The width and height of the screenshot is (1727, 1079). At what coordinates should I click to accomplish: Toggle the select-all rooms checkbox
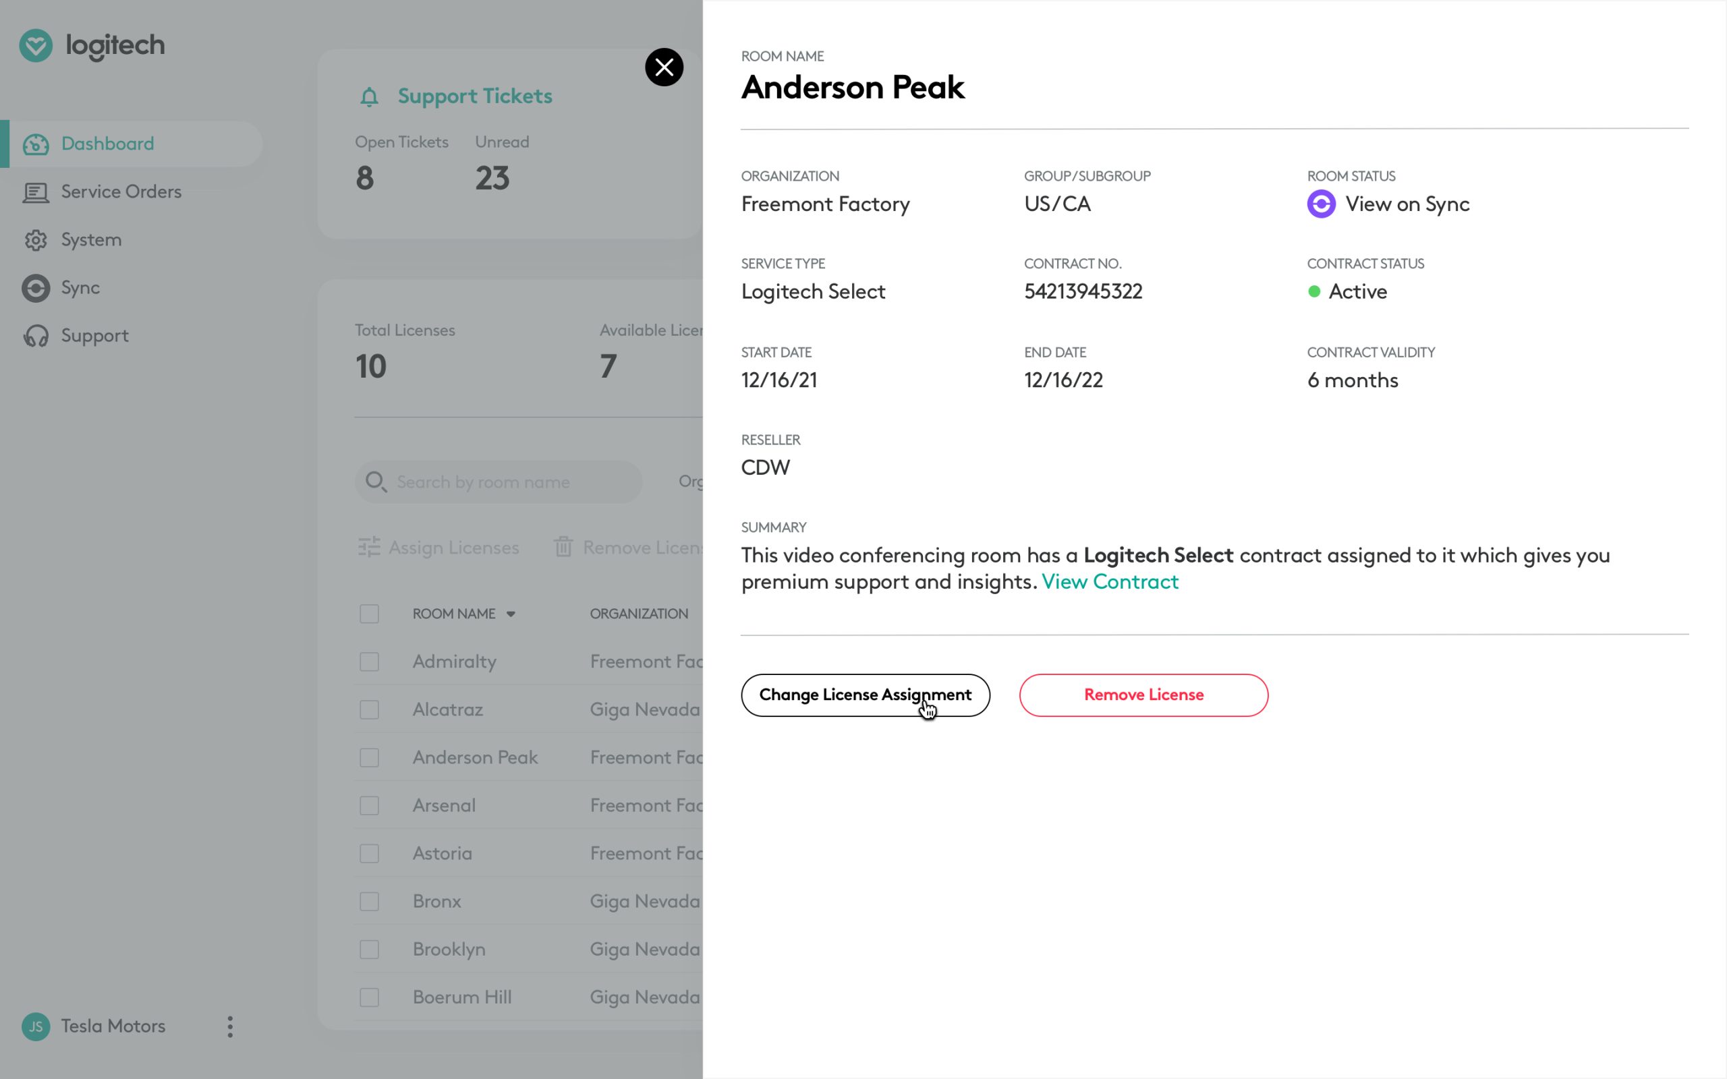[x=369, y=614]
